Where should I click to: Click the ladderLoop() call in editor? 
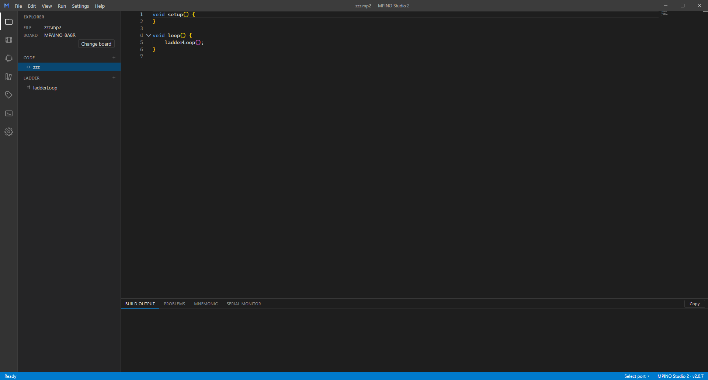pyautogui.click(x=184, y=43)
